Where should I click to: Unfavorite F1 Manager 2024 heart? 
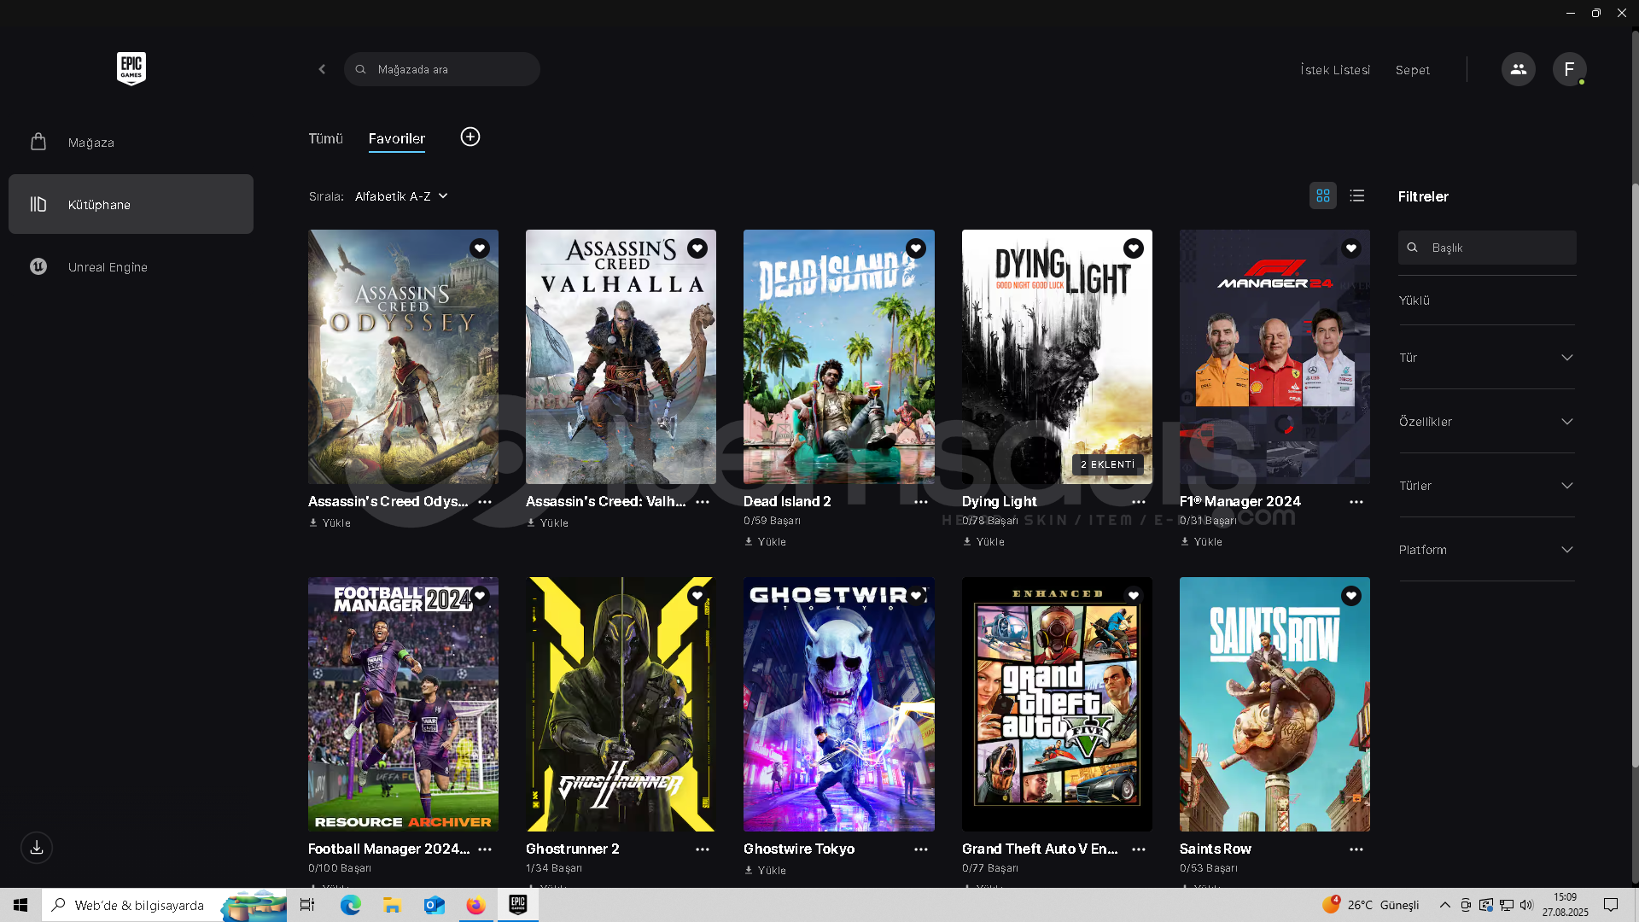(x=1351, y=248)
